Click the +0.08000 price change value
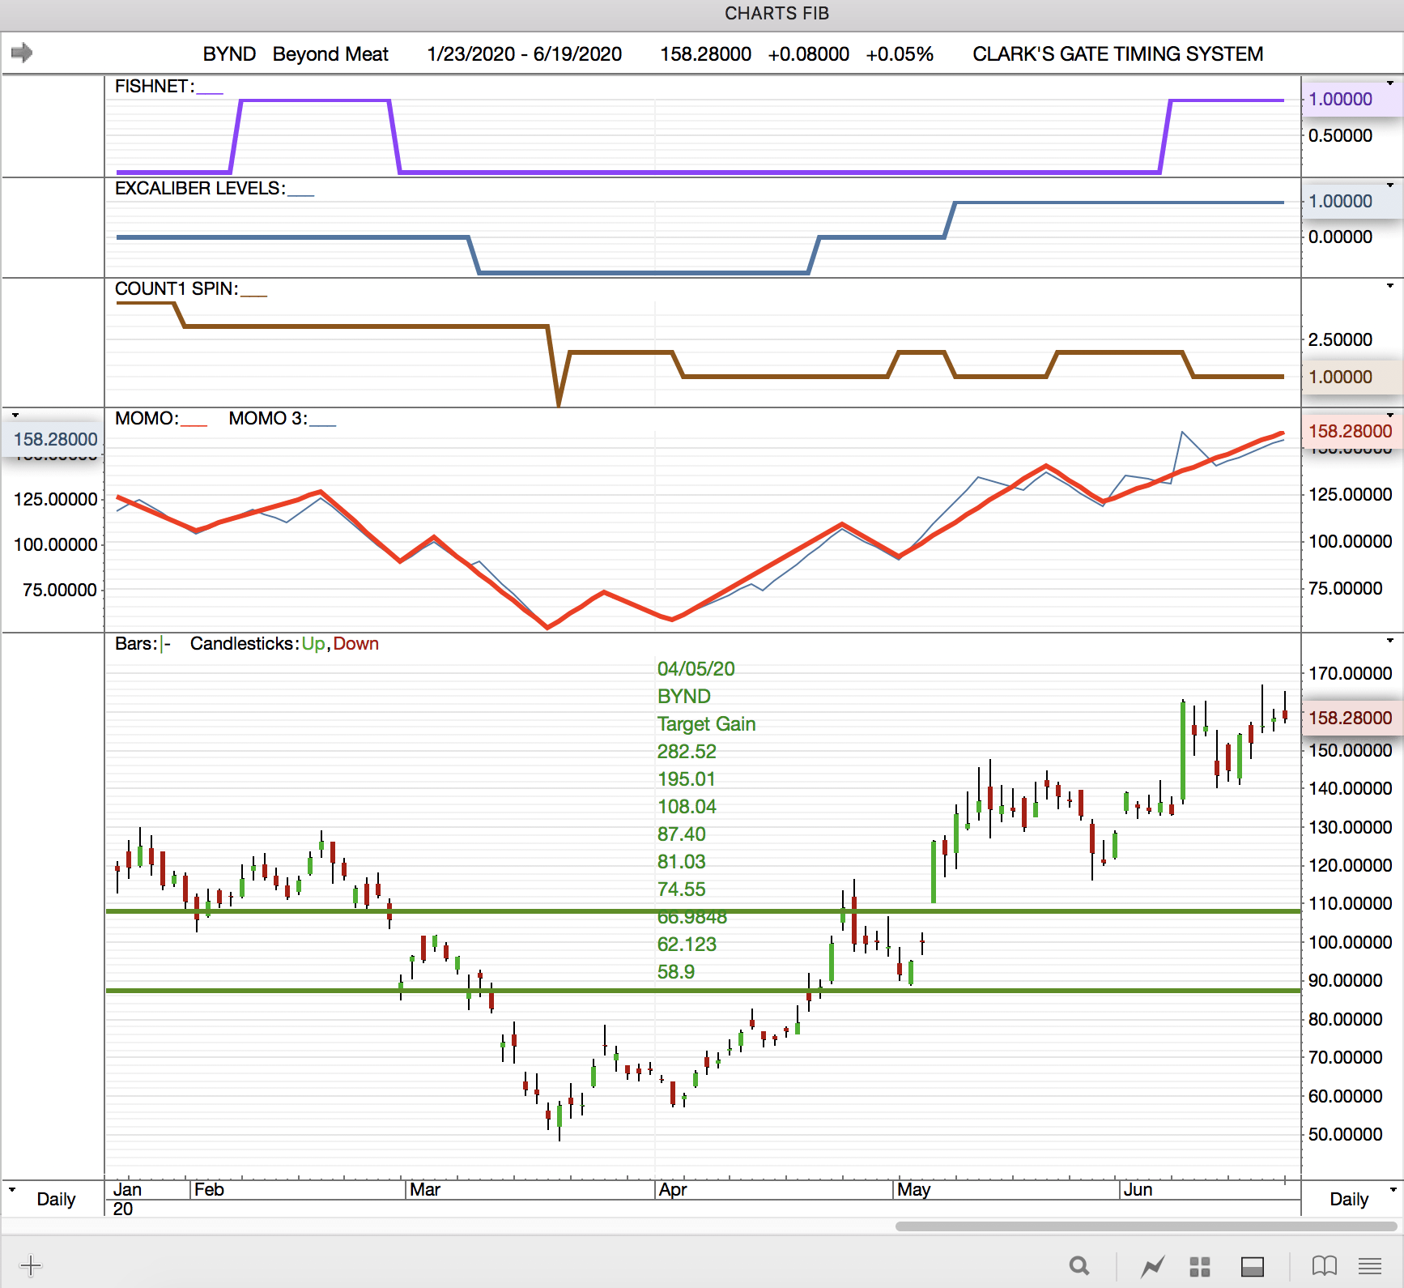This screenshot has width=1404, height=1288. (809, 54)
